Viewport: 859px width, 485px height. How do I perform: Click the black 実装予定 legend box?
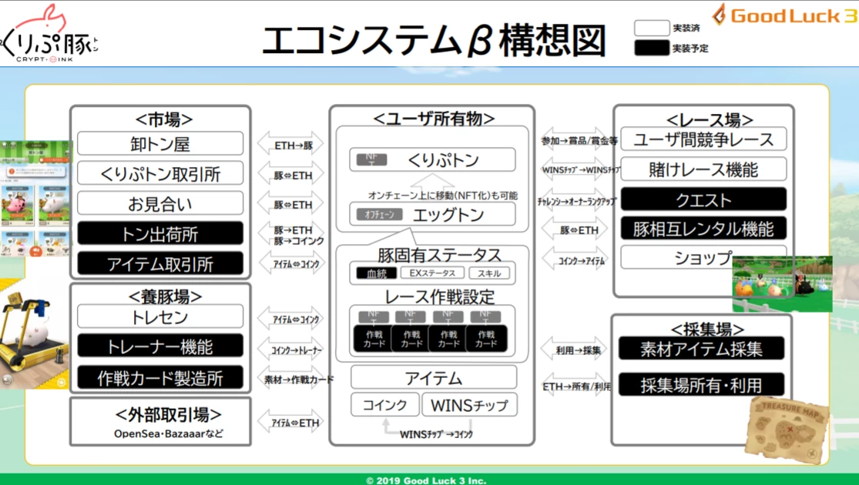(x=650, y=48)
